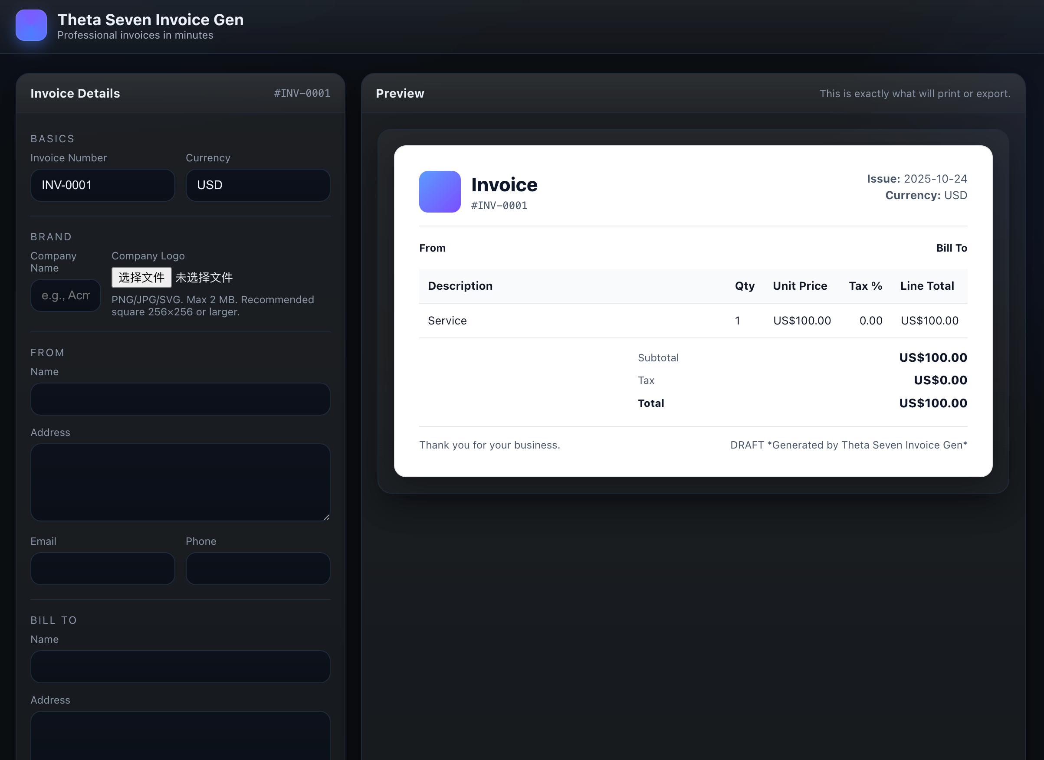Click the From Phone input field
Screen dimensions: 1044x760
pos(257,568)
